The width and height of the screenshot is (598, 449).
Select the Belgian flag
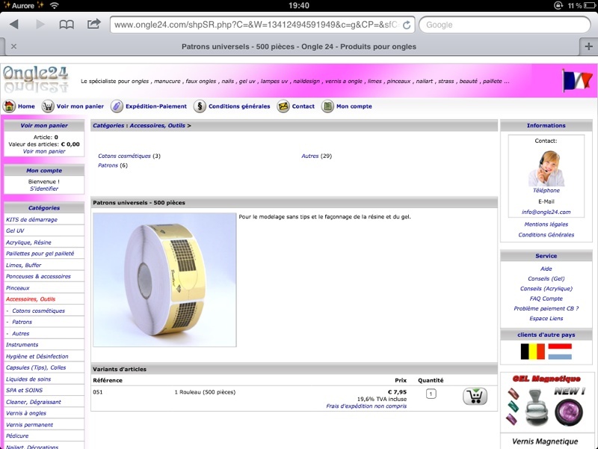531,352
